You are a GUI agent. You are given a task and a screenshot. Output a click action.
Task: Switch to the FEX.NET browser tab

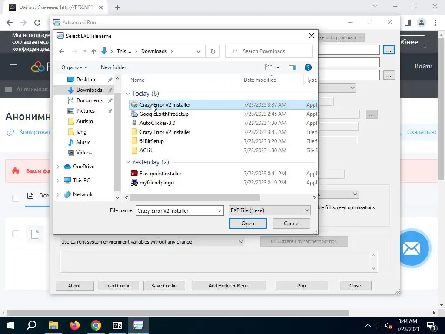coord(56,7)
